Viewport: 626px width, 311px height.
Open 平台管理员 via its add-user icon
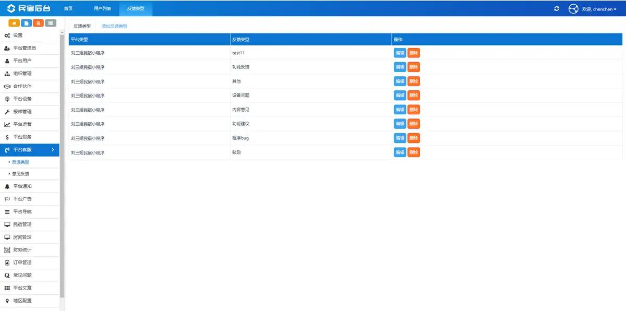click(7, 48)
